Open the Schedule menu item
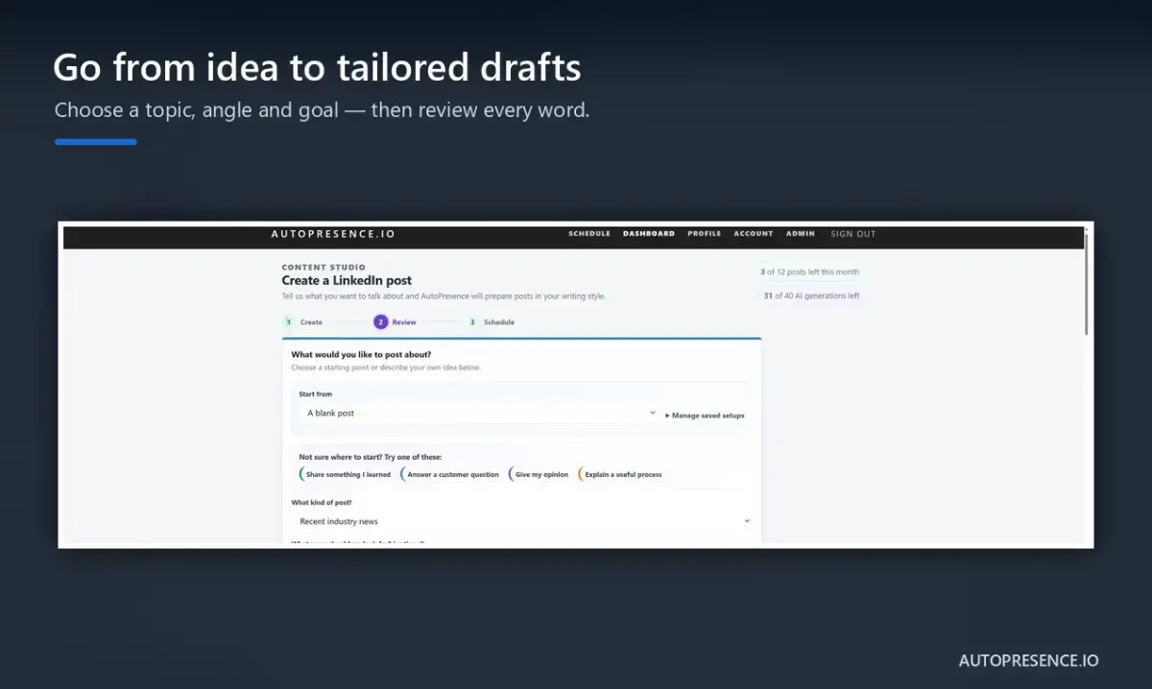1152x689 pixels. pyautogui.click(x=589, y=234)
